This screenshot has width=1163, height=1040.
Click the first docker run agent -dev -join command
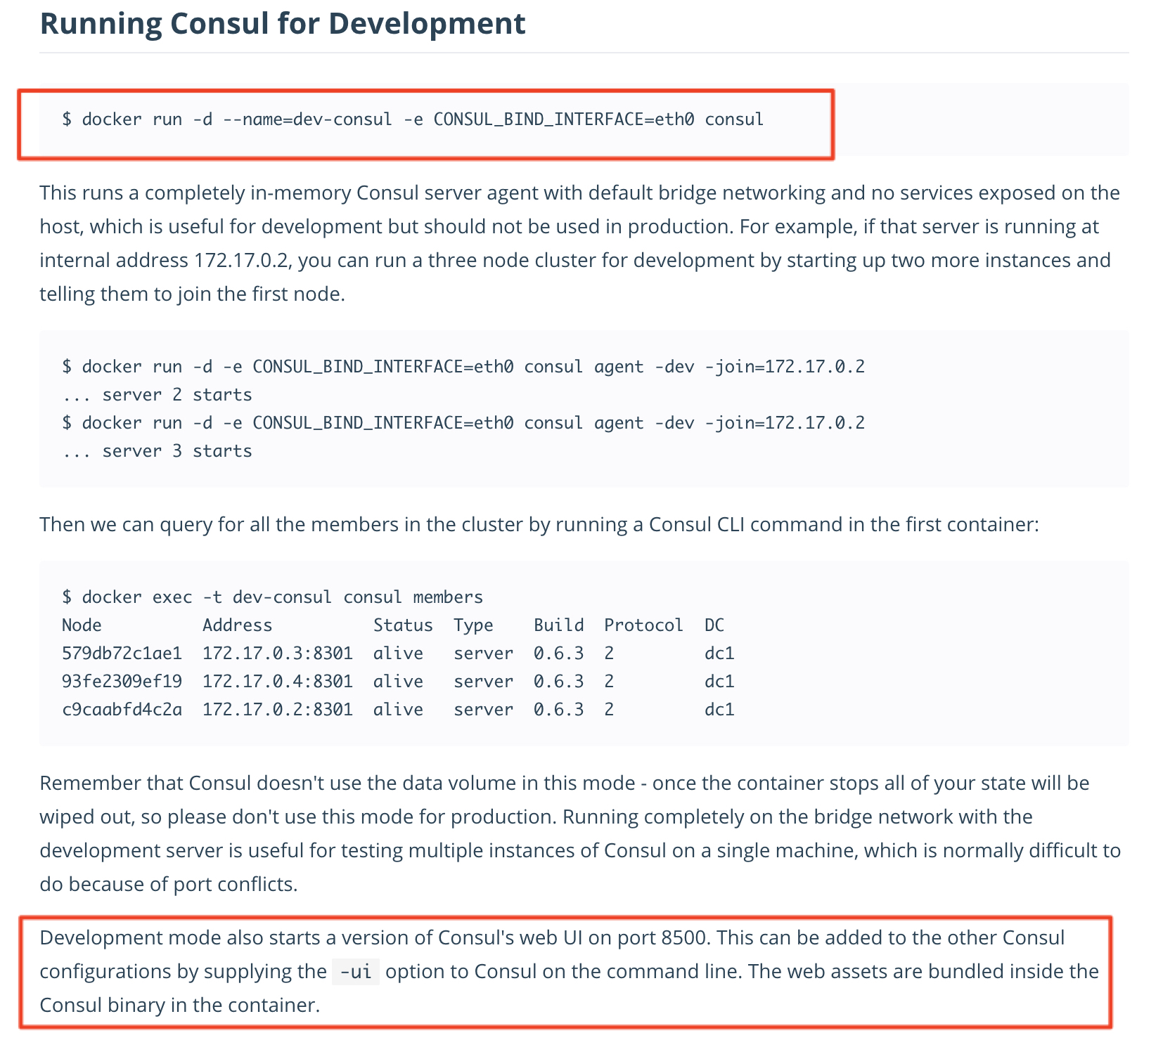click(x=463, y=367)
